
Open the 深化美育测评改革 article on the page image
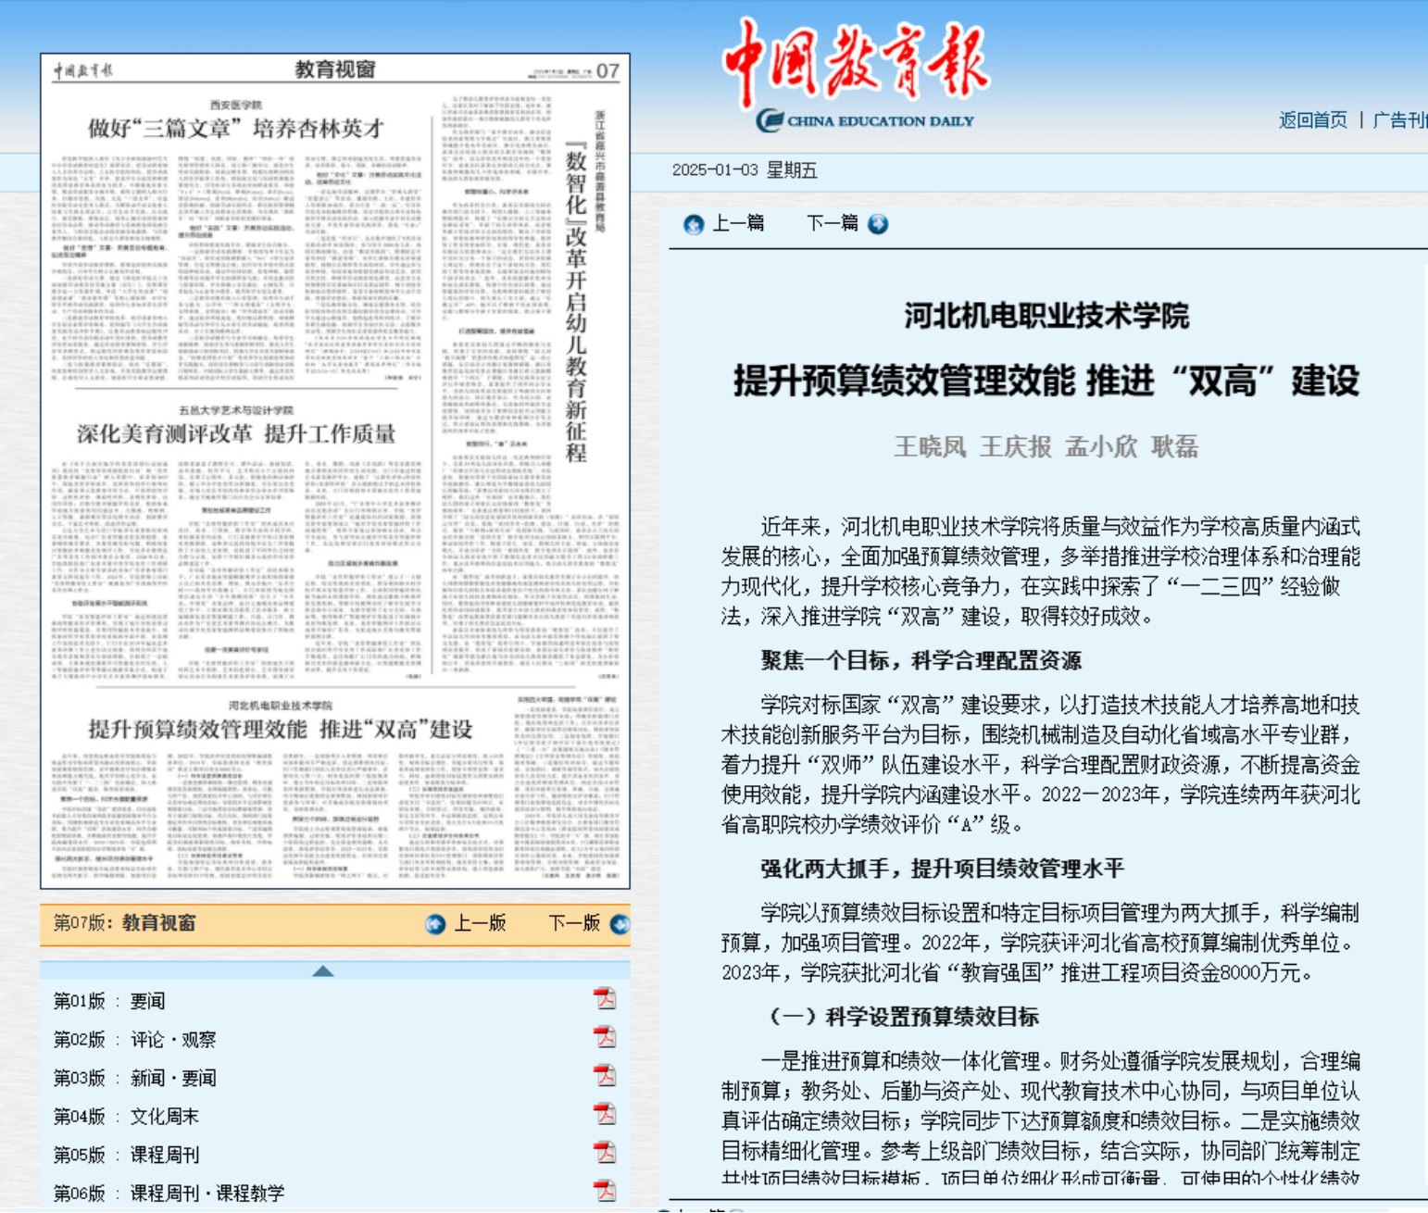tap(236, 433)
